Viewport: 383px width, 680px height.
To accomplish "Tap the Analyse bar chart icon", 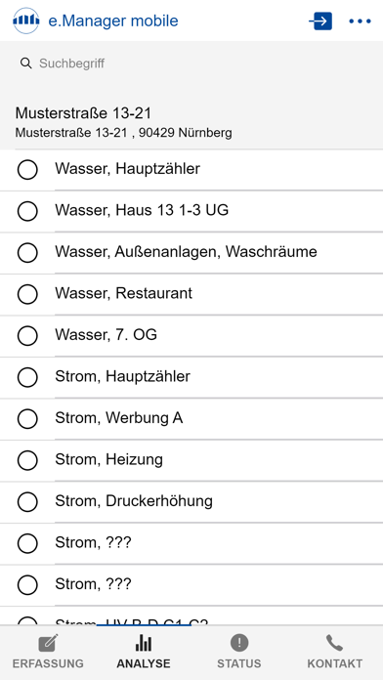I will tap(144, 643).
